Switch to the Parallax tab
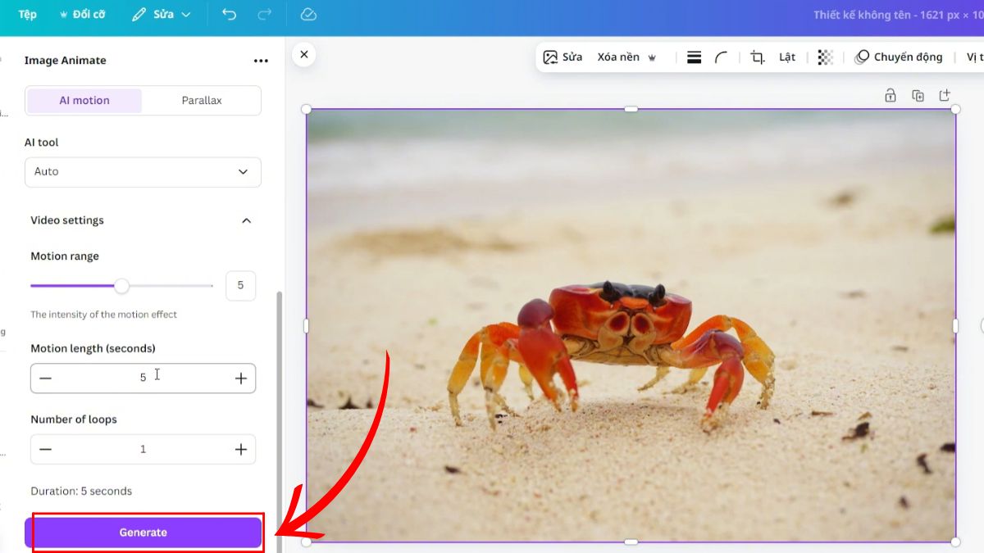 (x=201, y=100)
